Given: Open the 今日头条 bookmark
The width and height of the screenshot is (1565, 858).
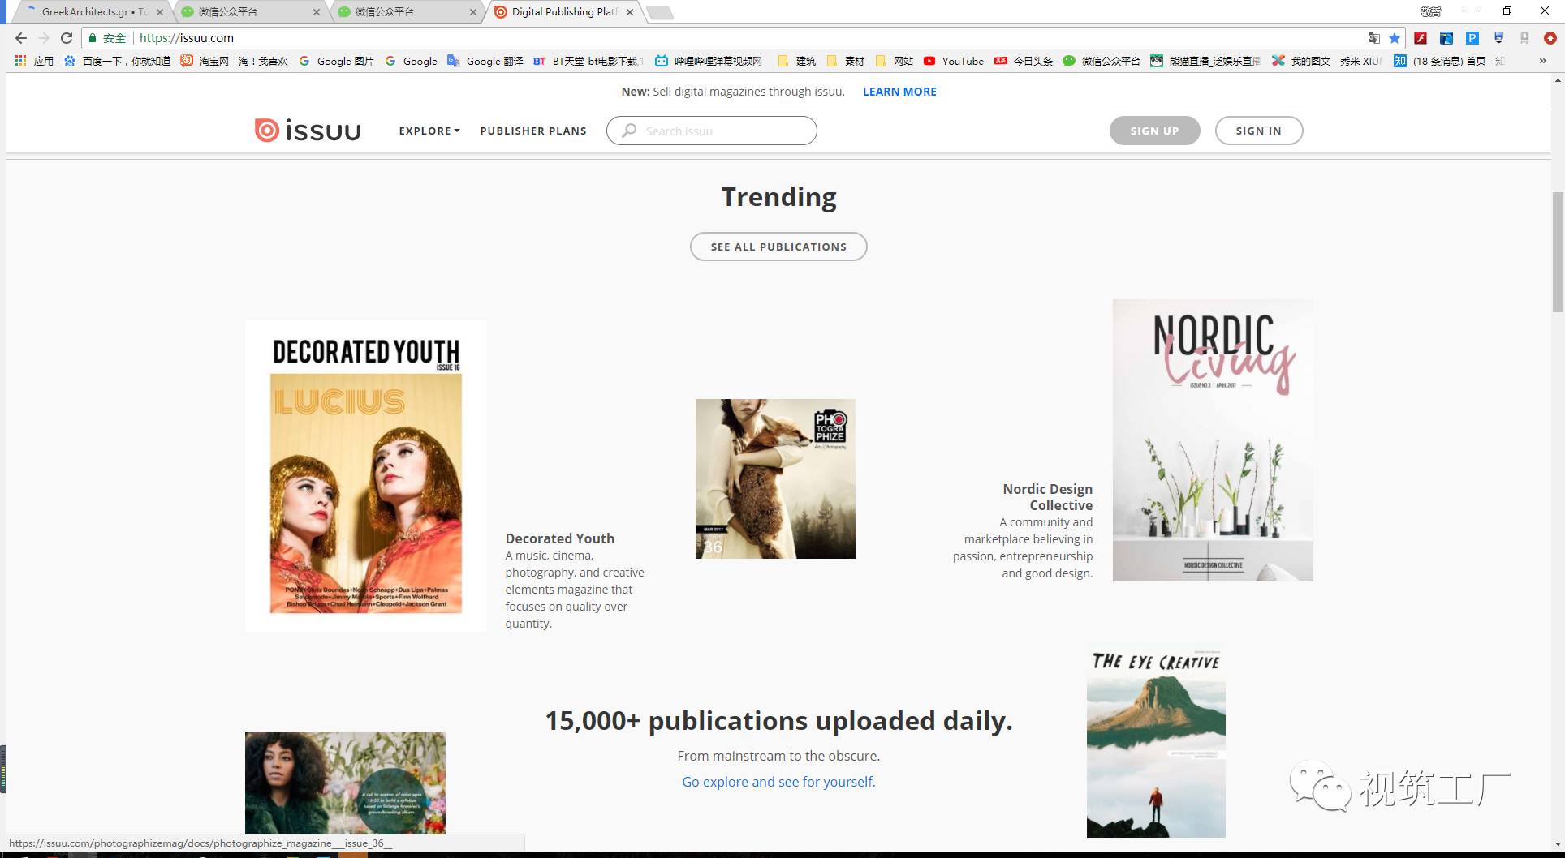Looking at the screenshot, I should (x=1024, y=61).
